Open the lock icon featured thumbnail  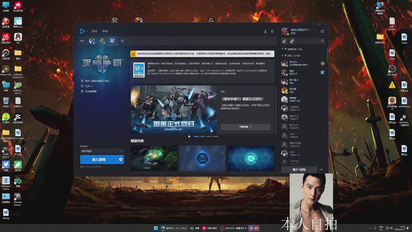point(202,158)
